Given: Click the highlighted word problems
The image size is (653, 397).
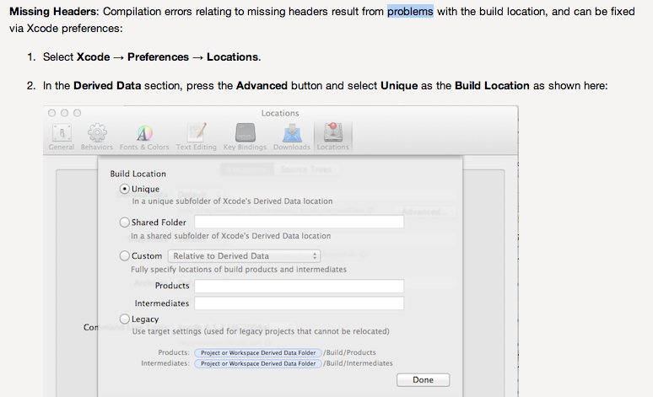Looking at the screenshot, I should click(410, 11).
